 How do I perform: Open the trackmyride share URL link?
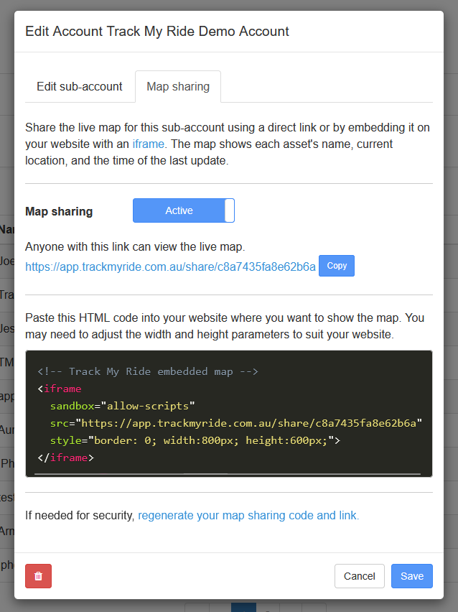coord(170,266)
